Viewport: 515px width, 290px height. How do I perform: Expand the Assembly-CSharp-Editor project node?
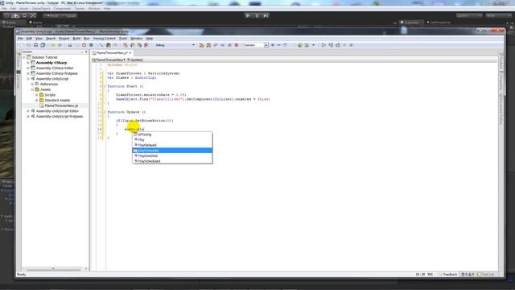click(28, 68)
